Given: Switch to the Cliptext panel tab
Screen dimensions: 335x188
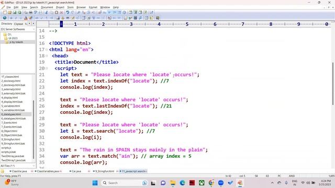Looking at the screenshot, I should (x=19, y=24).
